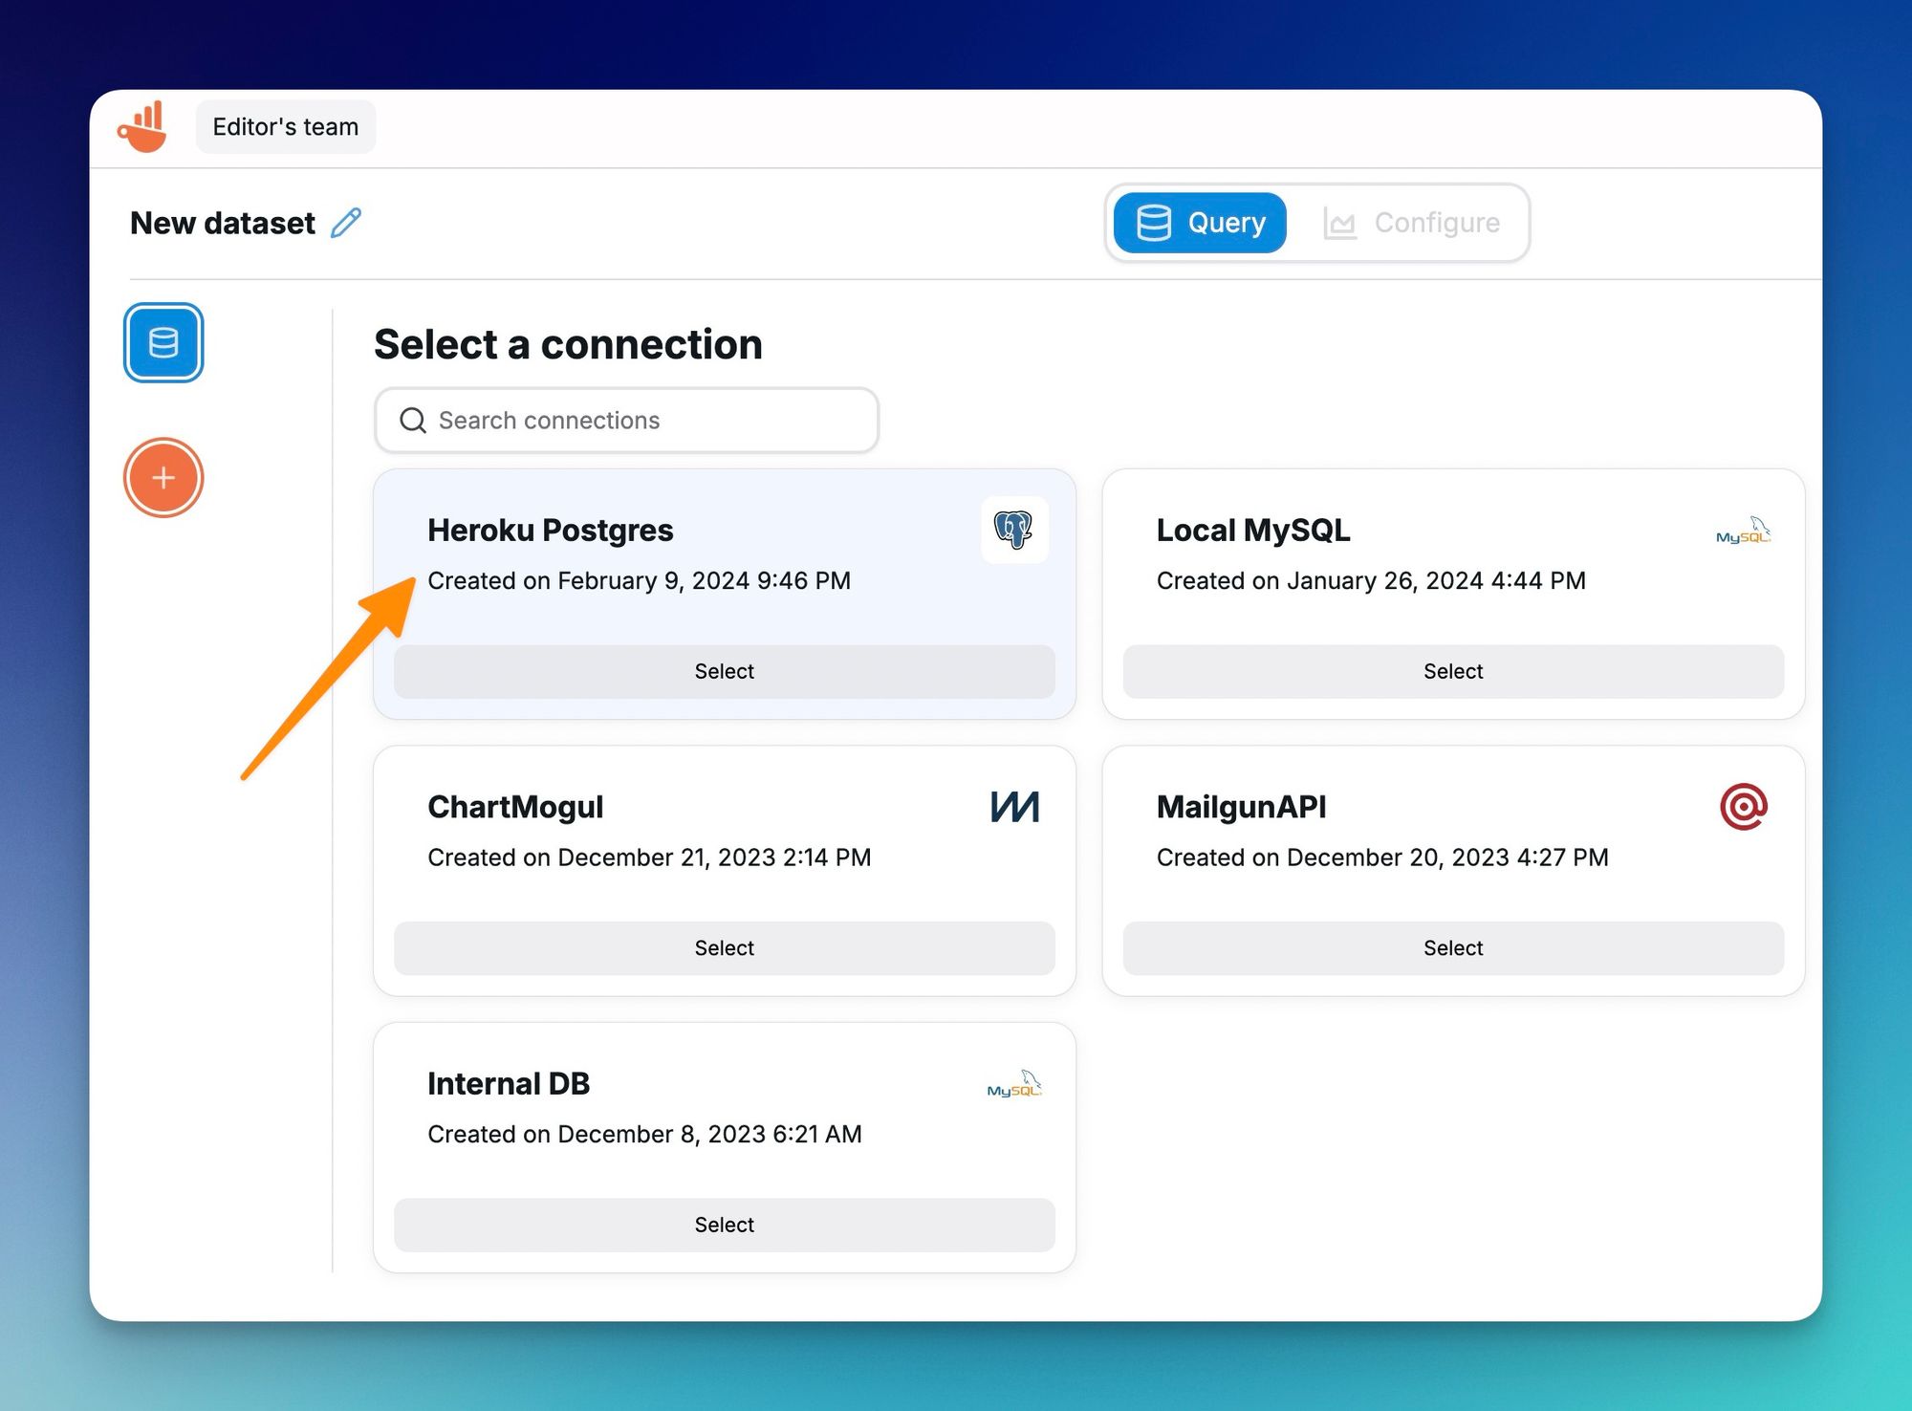The image size is (1912, 1411).
Task: Select the Heroku Postgres connection
Action: click(725, 671)
